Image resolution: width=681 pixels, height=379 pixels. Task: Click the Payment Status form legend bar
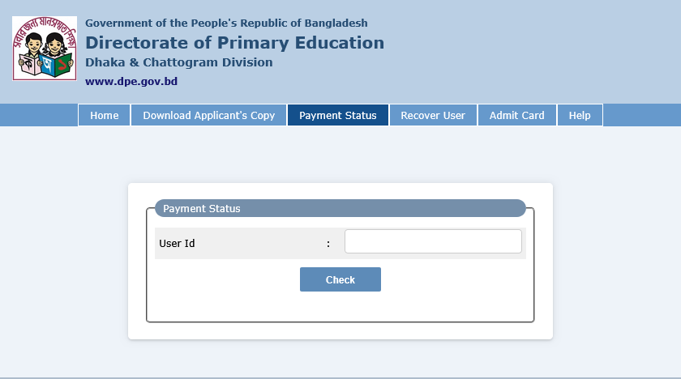coord(340,208)
